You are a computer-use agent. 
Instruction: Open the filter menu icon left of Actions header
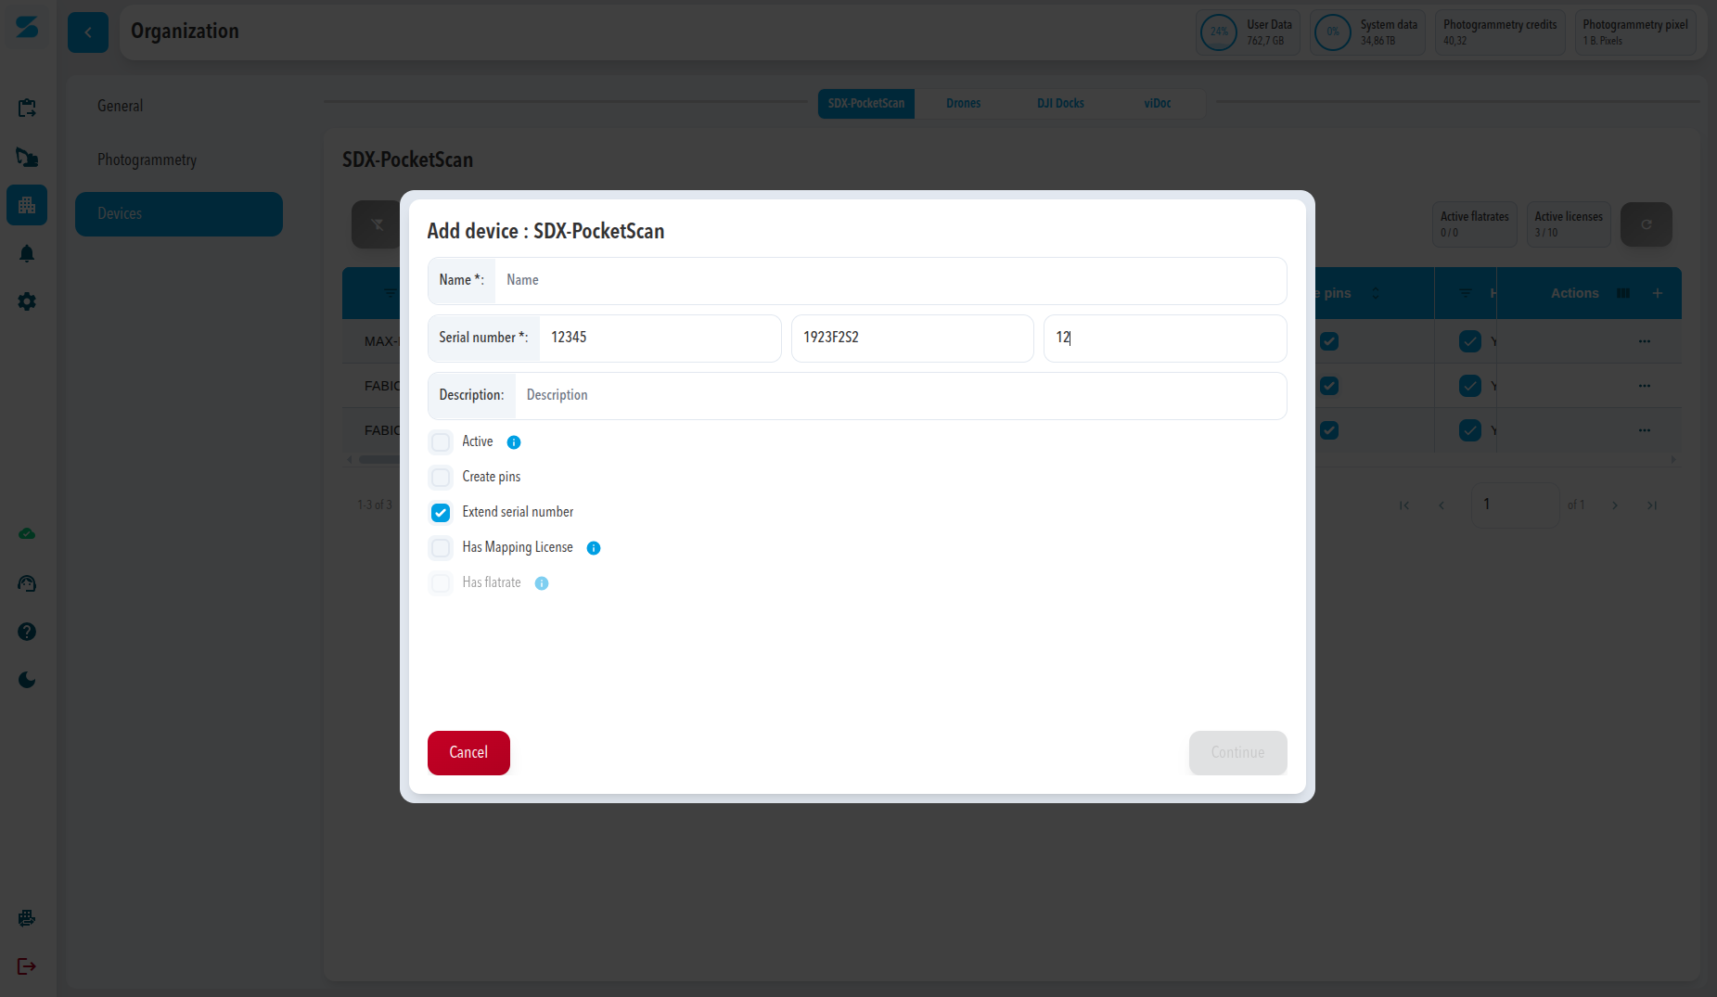[1466, 293]
